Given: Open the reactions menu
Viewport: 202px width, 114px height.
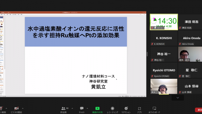Looking at the screenshot, I should (x=126, y=110).
